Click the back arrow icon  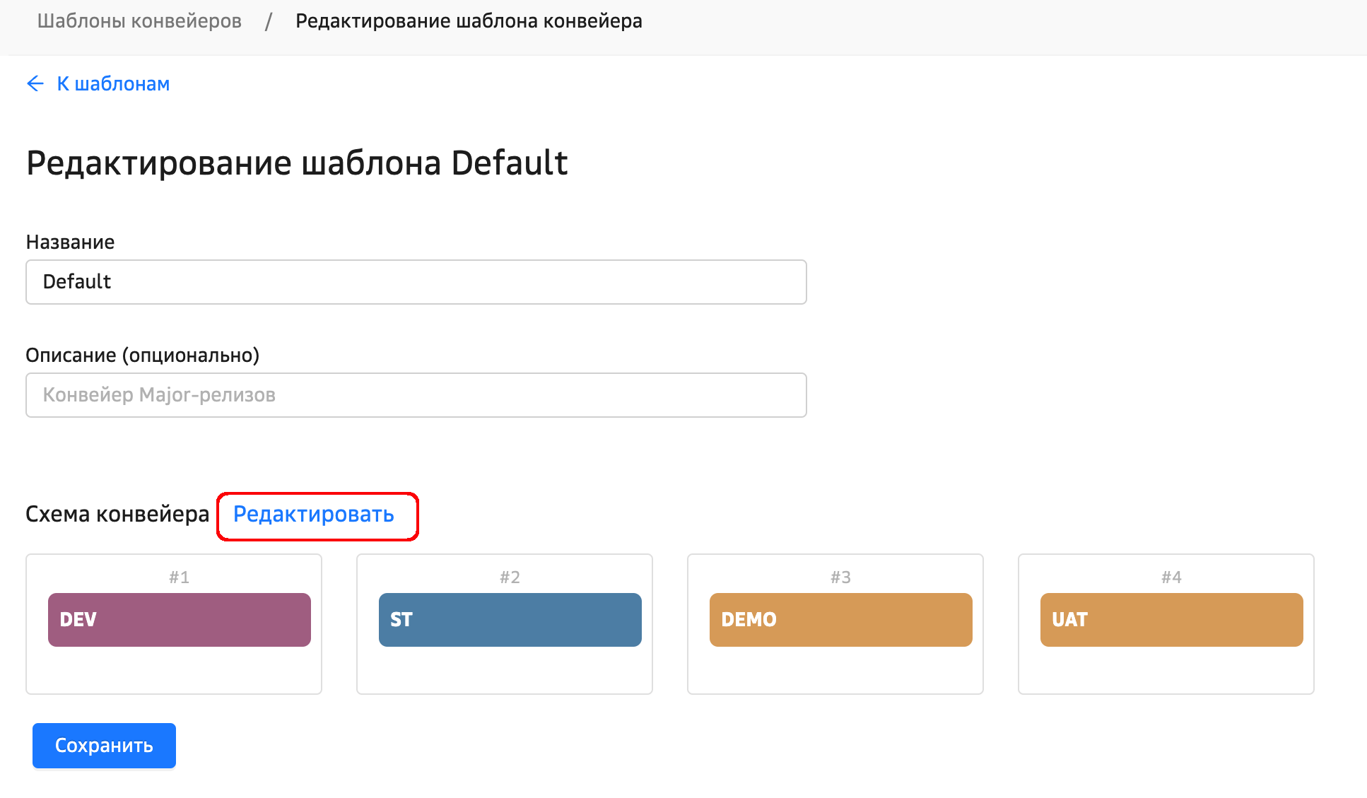tap(35, 84)
